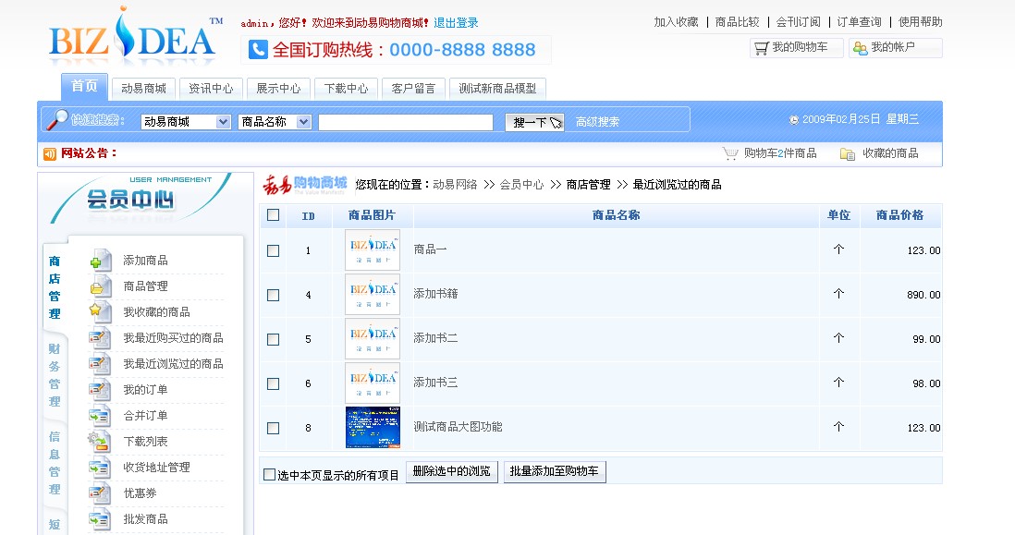The height and width of the screenshot is (535, 1015).
Task: Expand the 财务管理 sidebar section
Action: coord(55,375)
